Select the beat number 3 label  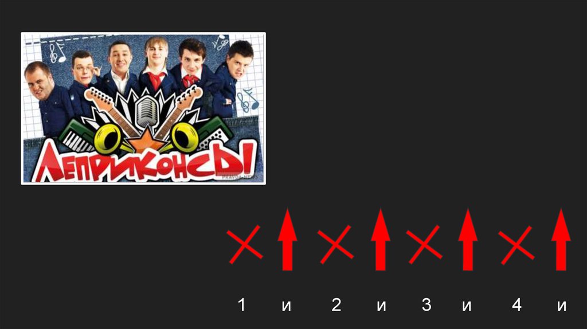(x=426, y=305)
